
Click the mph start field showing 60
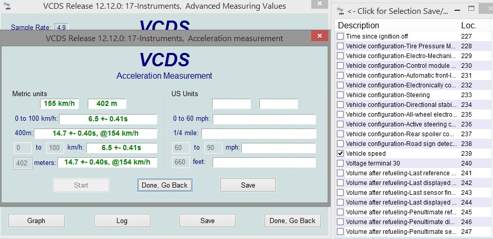click(181, 148)
